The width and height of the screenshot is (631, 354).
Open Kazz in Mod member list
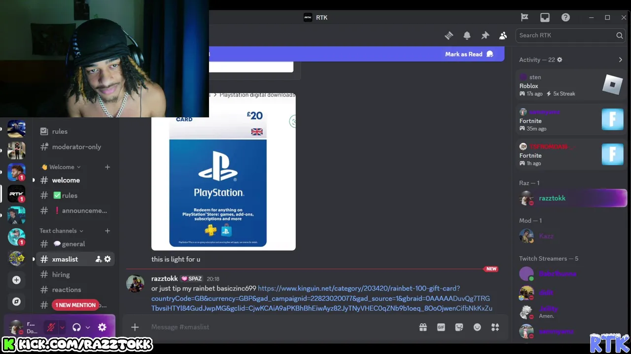[x=572, y=236]
